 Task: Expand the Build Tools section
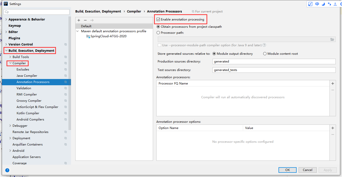click(x=10, y=57)
